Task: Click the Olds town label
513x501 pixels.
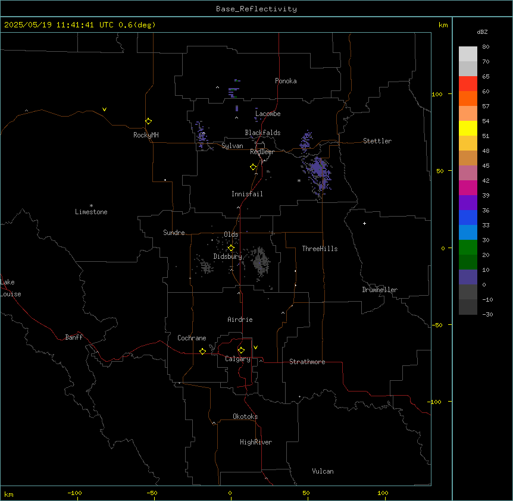Action: pyautogui.click(x=231, y=234)
